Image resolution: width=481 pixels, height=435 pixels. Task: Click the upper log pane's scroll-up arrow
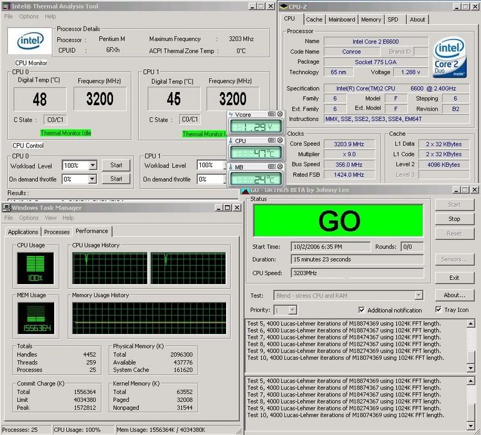tap(471, 323)
